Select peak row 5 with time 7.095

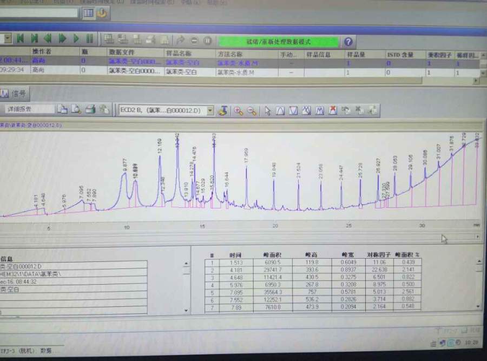(313, 292)
